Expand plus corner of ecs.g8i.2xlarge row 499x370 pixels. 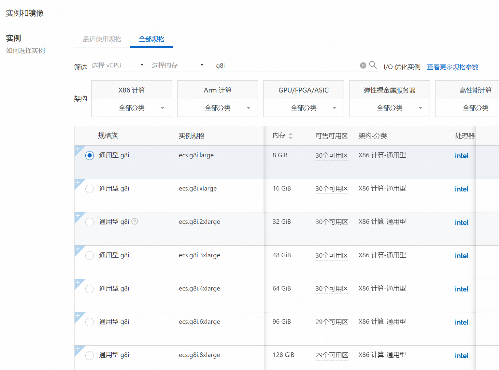pyautogui.click(x=78, y=215)
